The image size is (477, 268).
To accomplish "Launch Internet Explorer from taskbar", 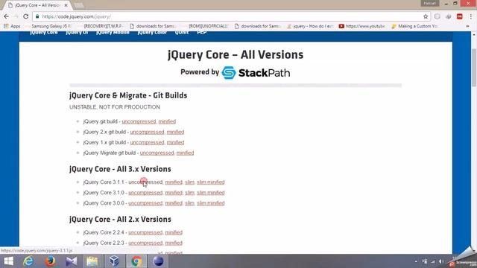I will 28,261.
